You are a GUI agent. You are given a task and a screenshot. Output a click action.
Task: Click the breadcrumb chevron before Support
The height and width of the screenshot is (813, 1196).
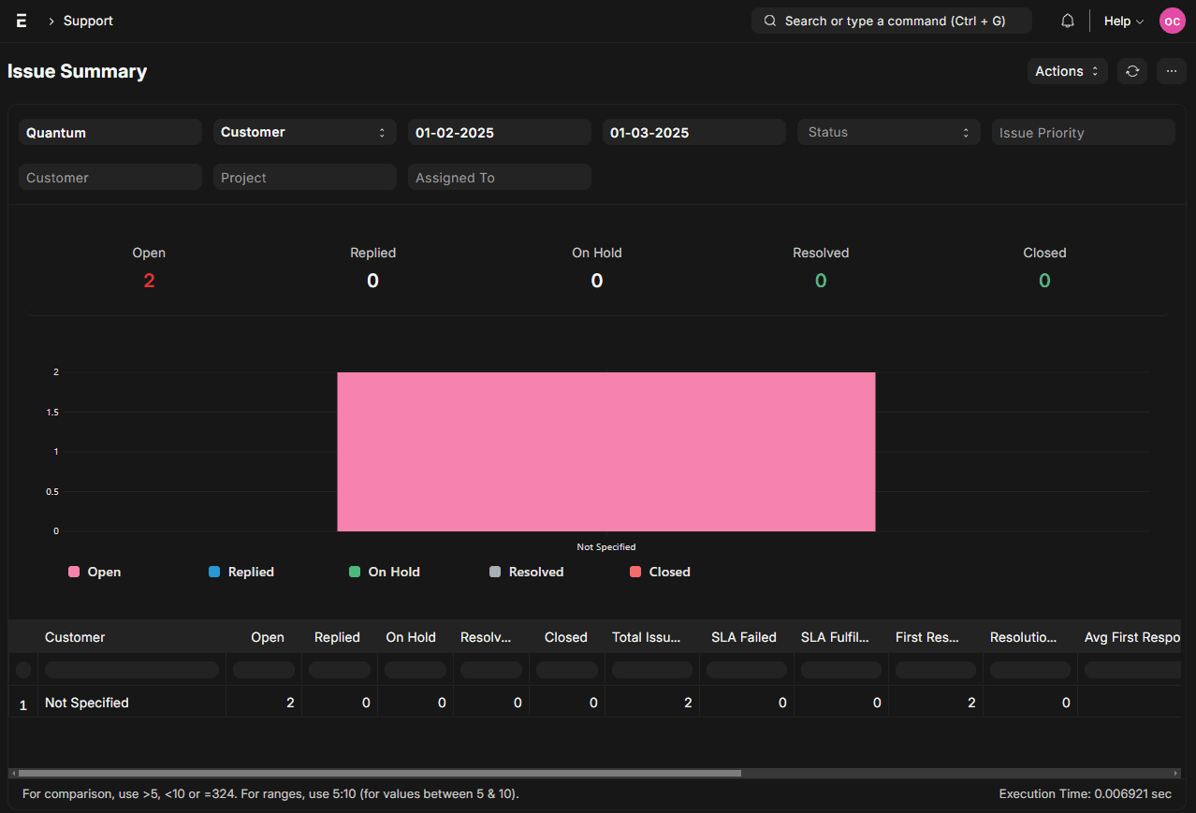pos(51,21)
